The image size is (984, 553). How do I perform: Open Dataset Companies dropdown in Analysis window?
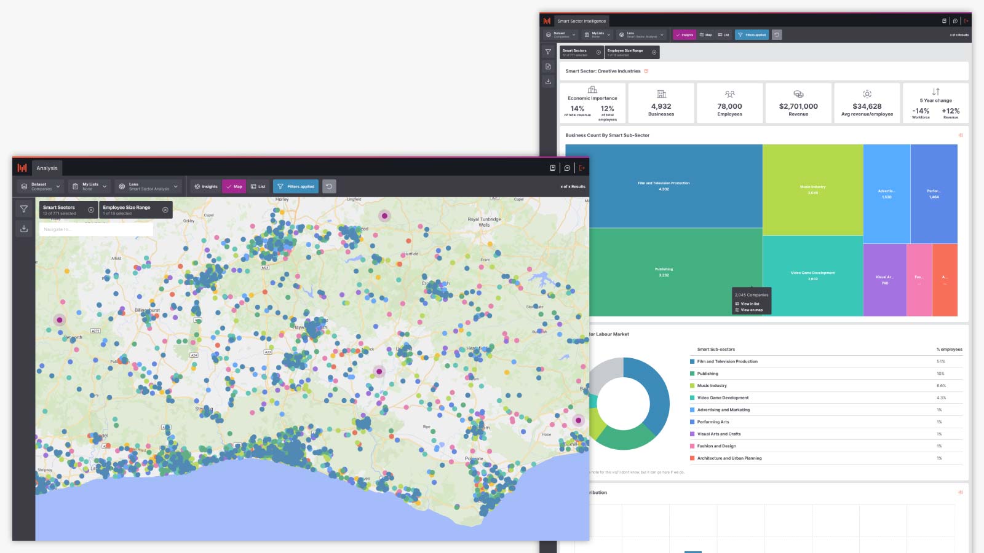(41, 186)
